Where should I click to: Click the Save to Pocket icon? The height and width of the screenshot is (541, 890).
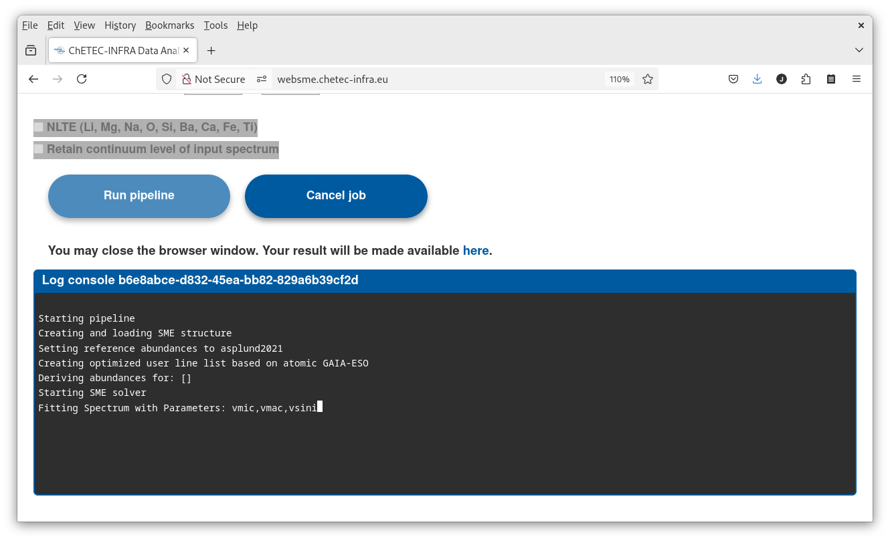pos(733,79)
